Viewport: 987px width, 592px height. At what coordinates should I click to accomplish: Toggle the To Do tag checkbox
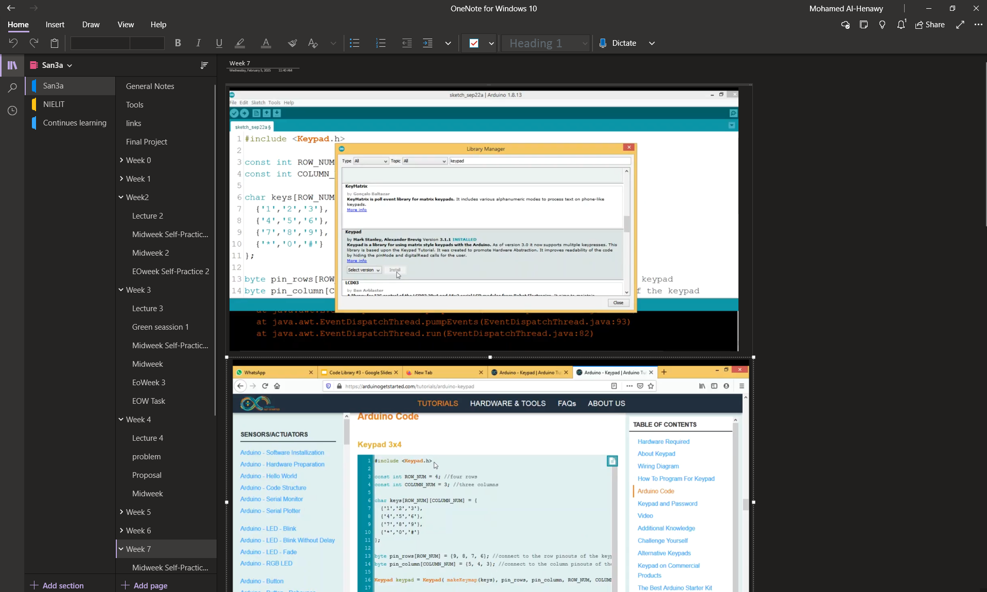(x=474, y=43)
